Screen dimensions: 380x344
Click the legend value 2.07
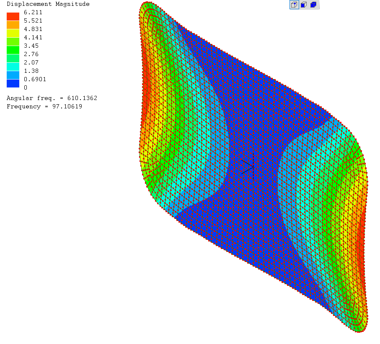(31, 62)
